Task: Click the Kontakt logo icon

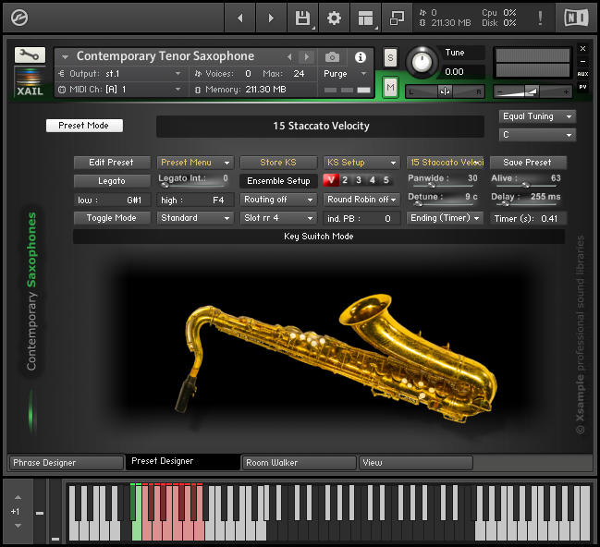Action: tap(19, 18)
